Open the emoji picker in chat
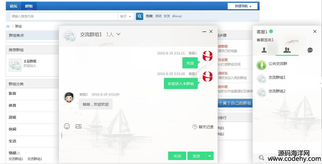Screen dimensions: 322x164 67,126
